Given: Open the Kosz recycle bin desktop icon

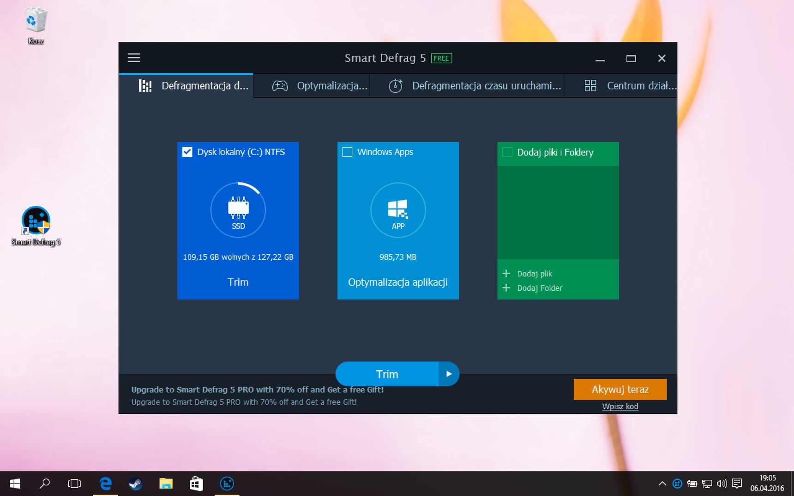Looking at the screenshot, I should point(36,26).
